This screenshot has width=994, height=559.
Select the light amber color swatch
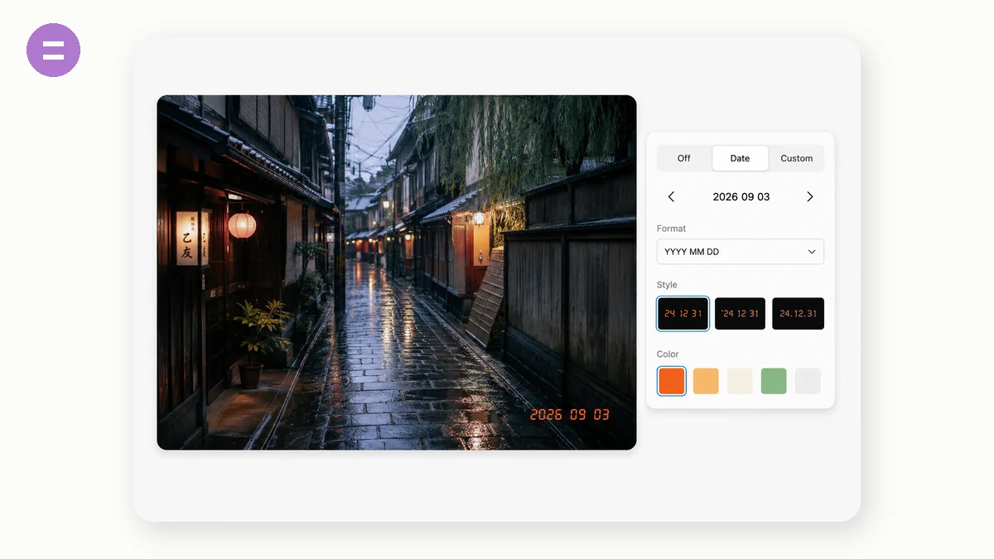(x=706, y=381)
